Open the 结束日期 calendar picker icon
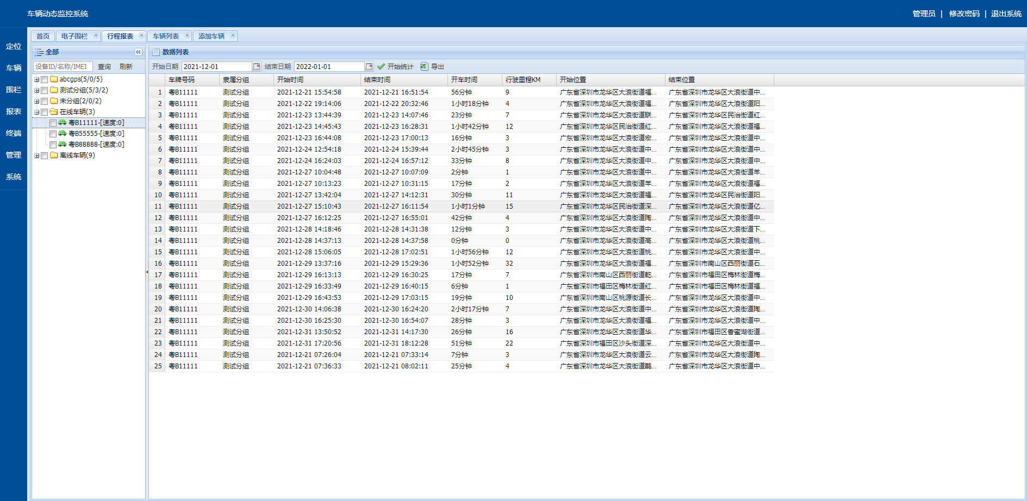Screen dimensions: 1027x501 369,66
